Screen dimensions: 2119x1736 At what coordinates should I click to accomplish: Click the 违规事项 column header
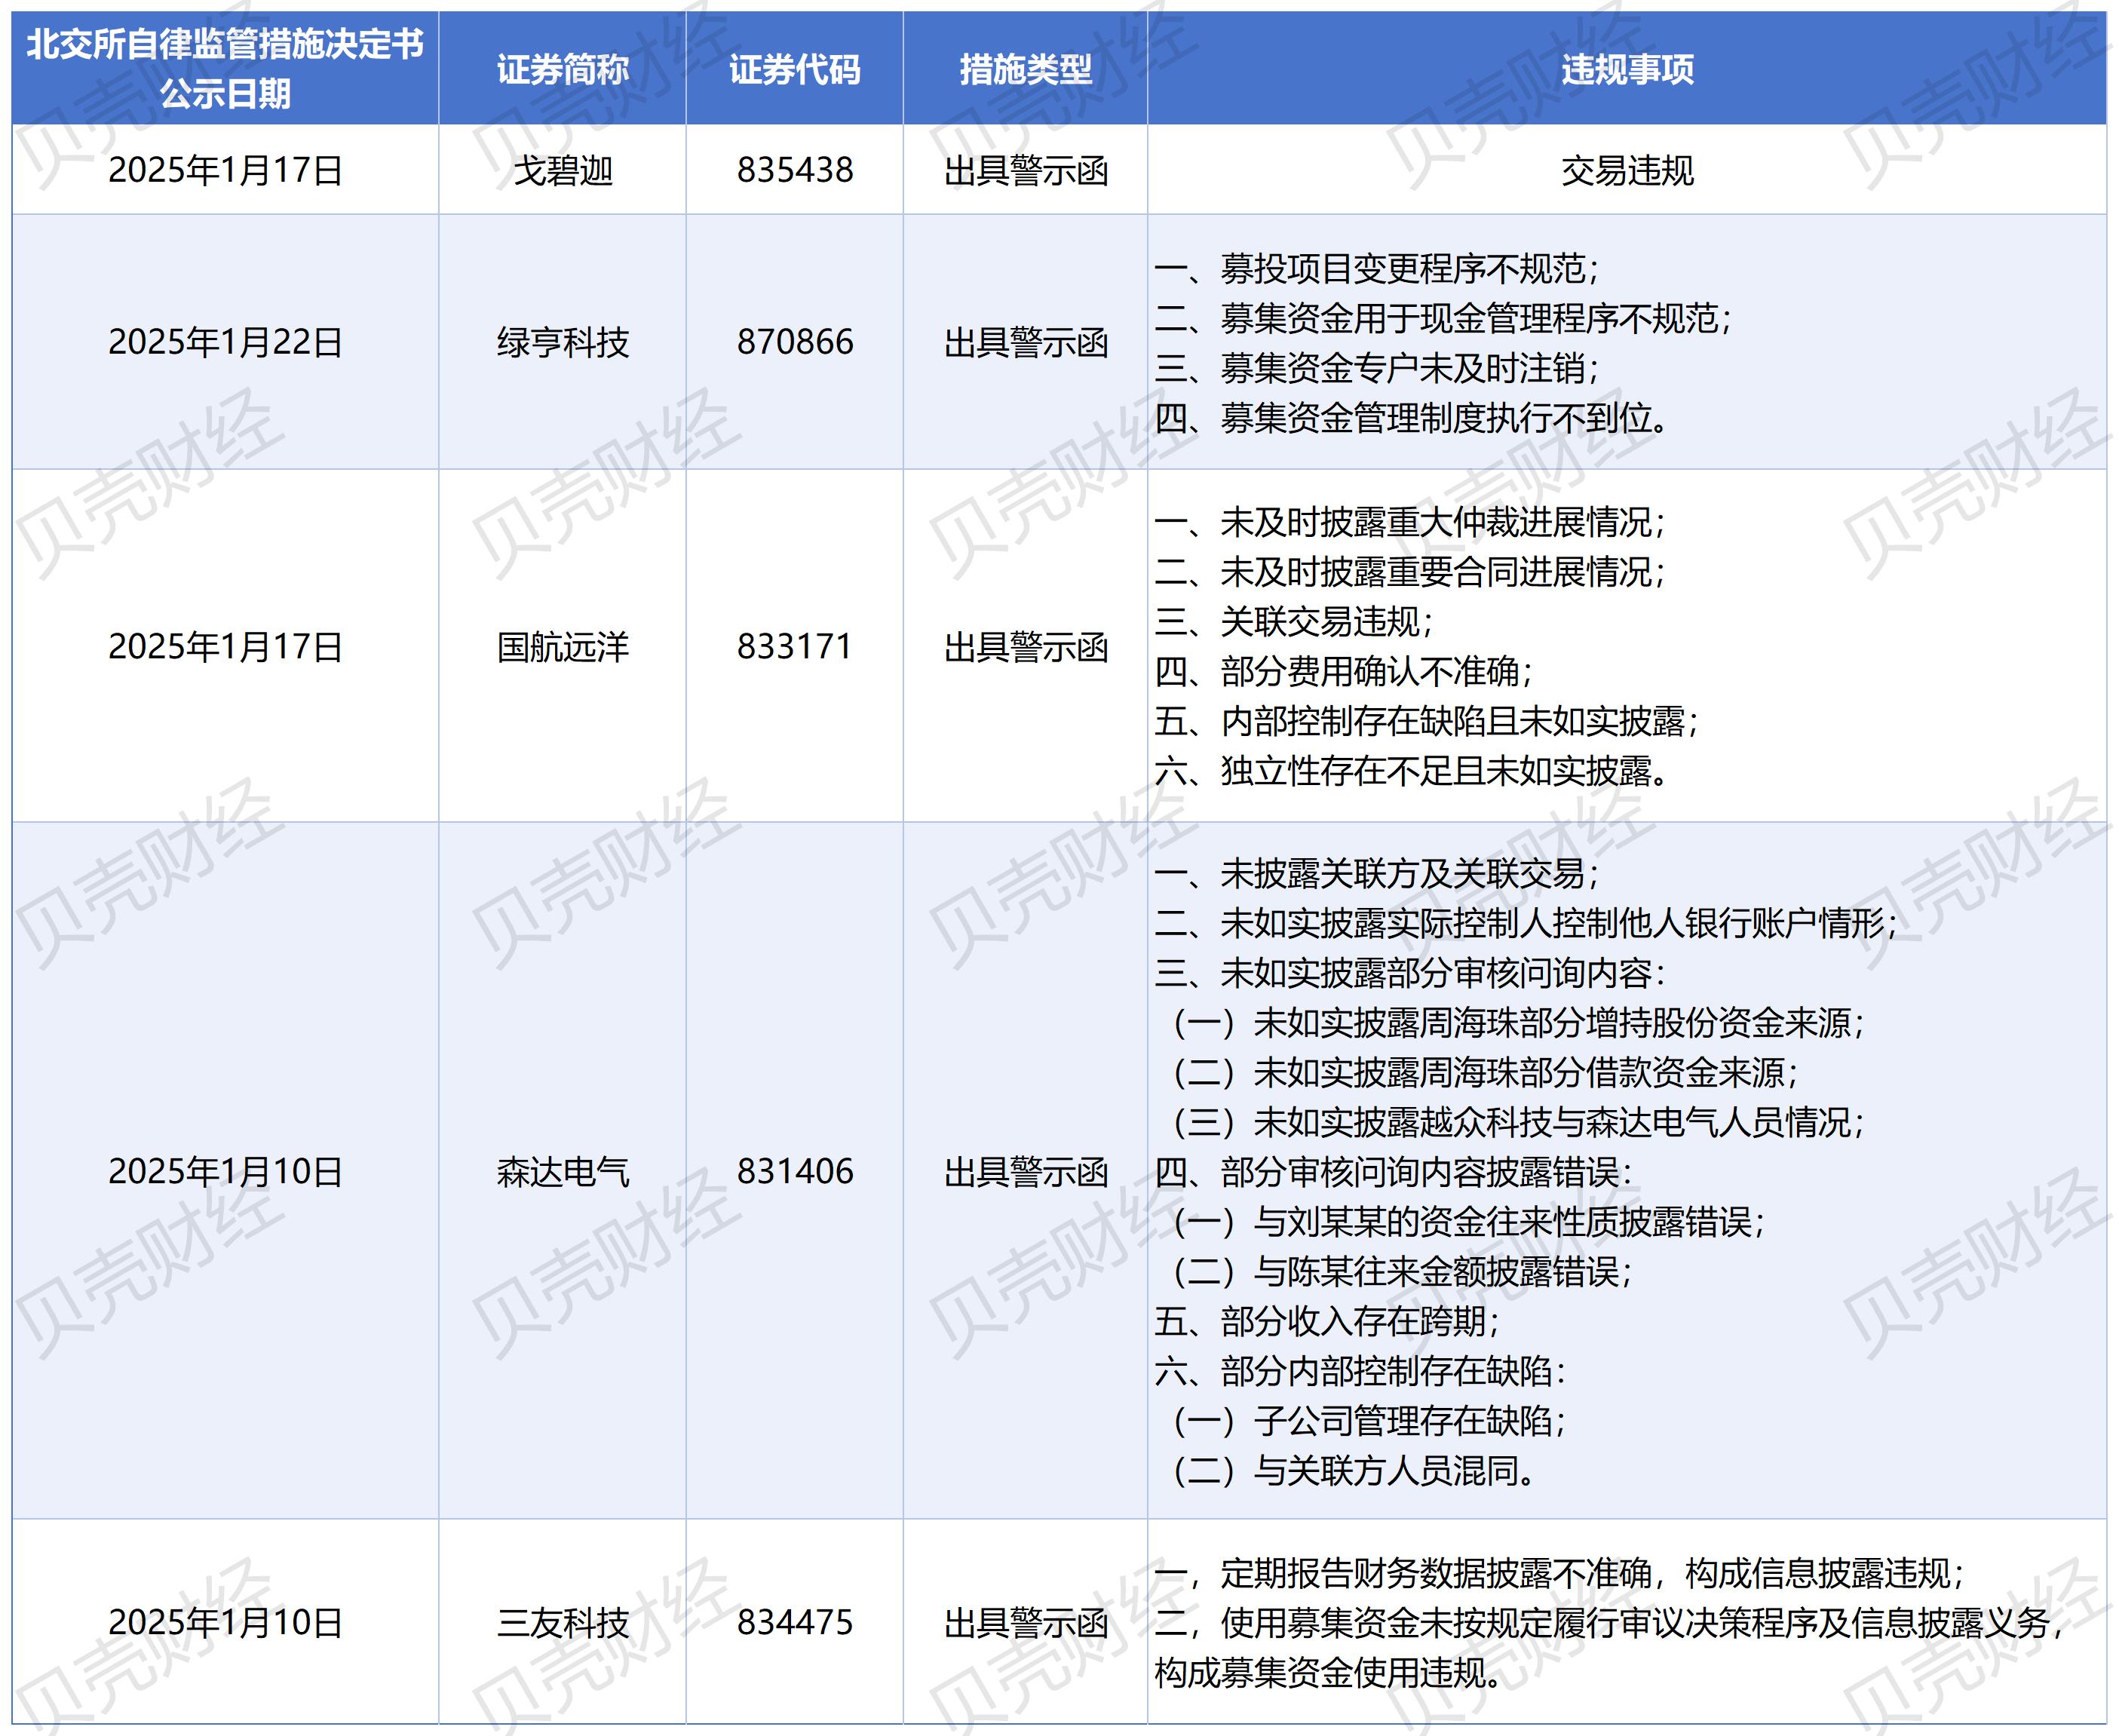1627,69
